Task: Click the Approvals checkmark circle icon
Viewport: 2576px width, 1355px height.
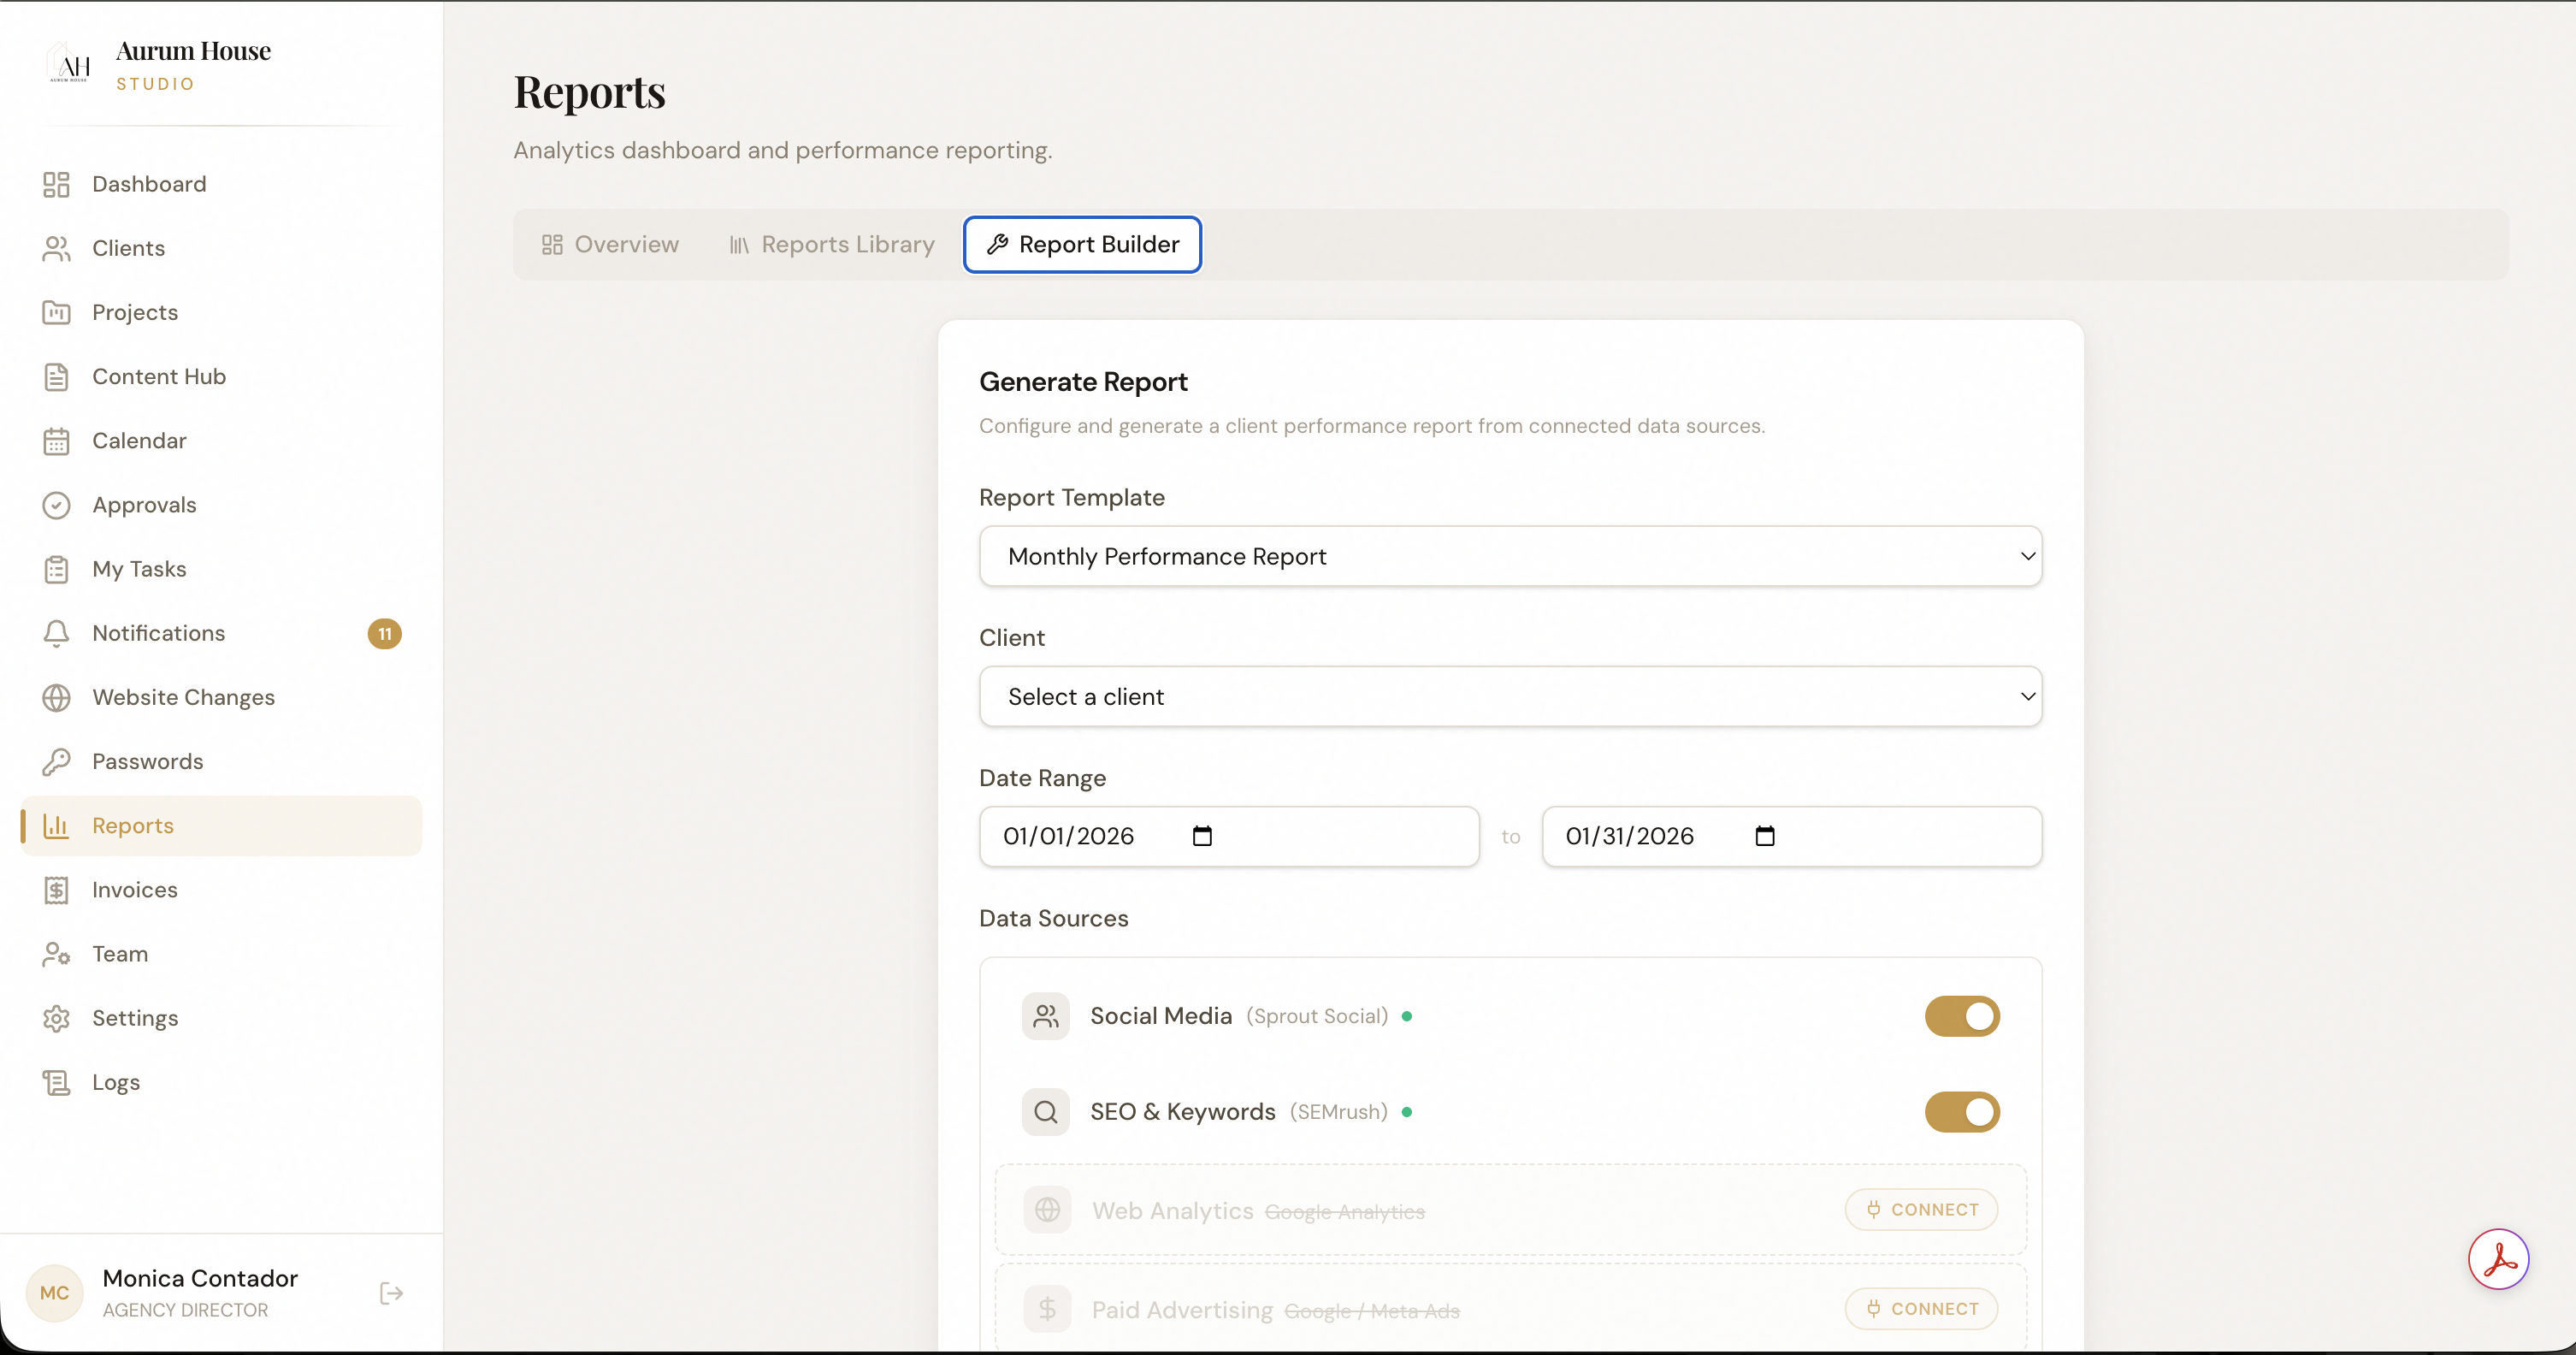Action: tap(56, 505)
